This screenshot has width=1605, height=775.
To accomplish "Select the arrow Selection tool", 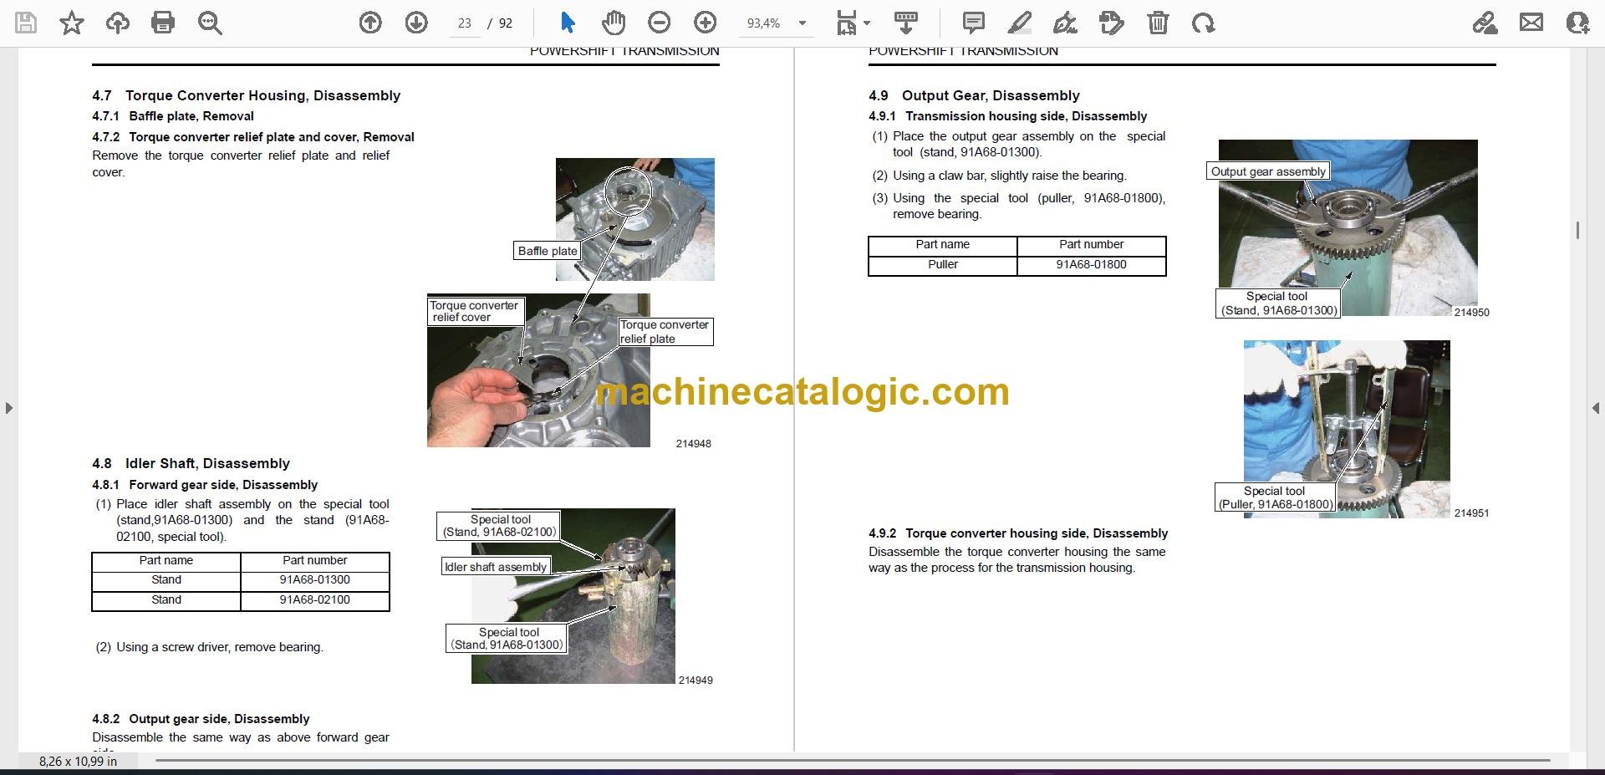I will (568, 23).
